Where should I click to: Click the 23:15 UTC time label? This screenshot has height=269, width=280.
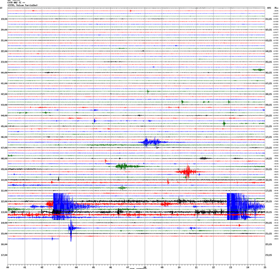click(x=268, y=255)
